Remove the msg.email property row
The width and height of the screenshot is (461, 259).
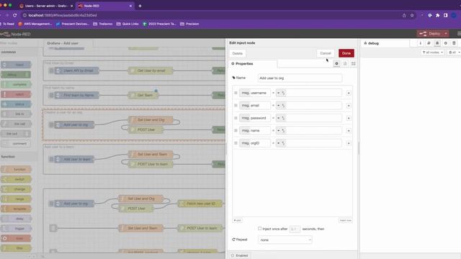click(349, 106)
